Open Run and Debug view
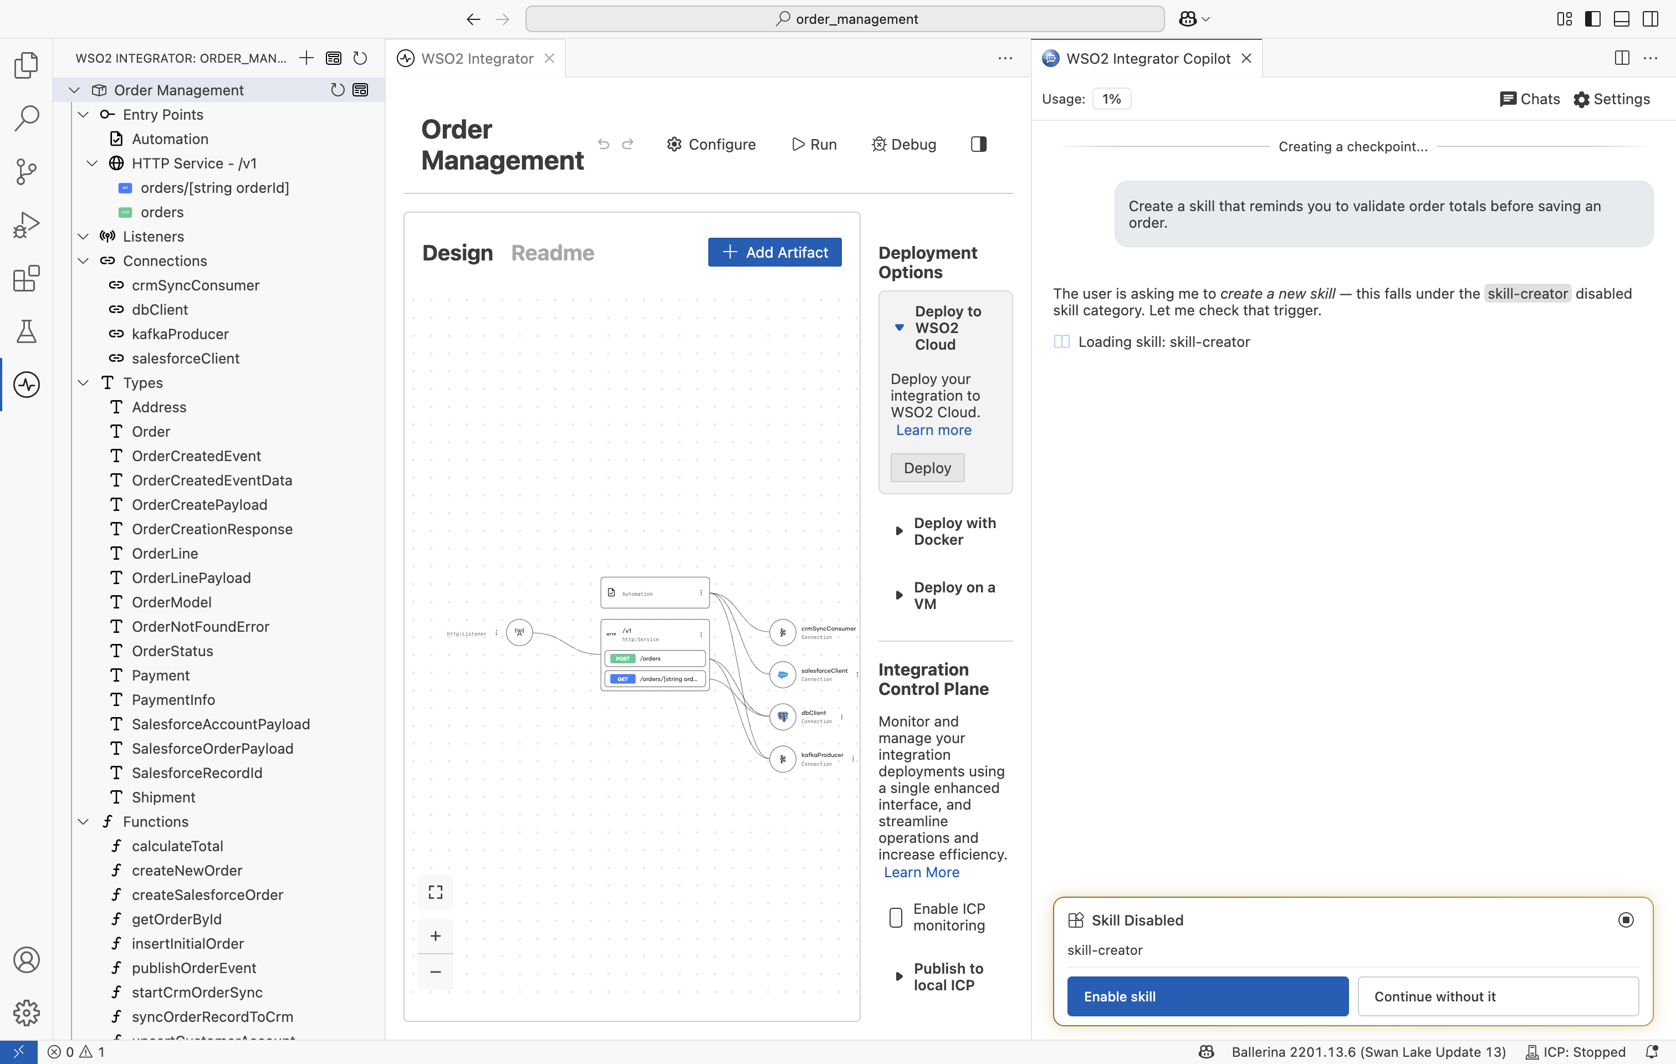This screenshot has width=1676, height=1064. point(27,225)
